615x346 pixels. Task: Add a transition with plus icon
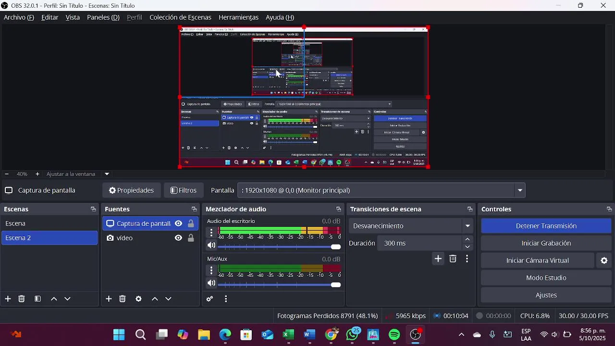point(438,259)
